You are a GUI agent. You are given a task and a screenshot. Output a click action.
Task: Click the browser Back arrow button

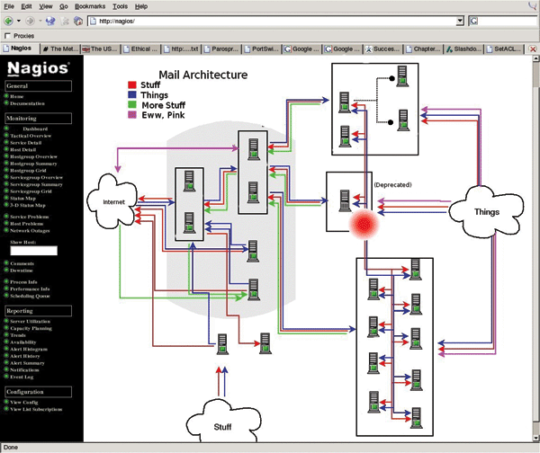[8, 20]
